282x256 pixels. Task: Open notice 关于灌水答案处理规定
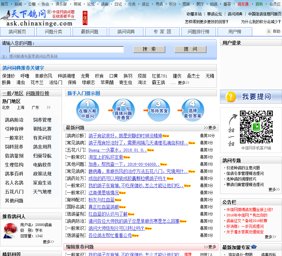click(245, 232)
